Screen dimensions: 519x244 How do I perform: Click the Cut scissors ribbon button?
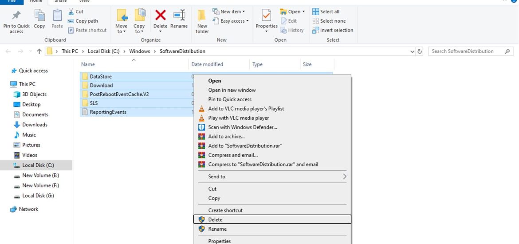76,12
